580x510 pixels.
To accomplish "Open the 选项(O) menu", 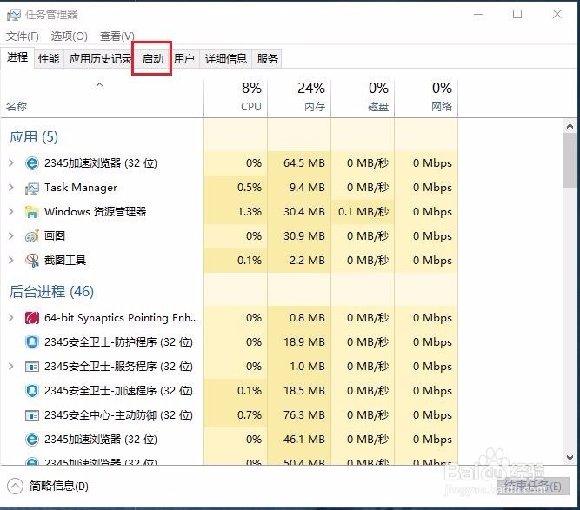I will point(70,36).
